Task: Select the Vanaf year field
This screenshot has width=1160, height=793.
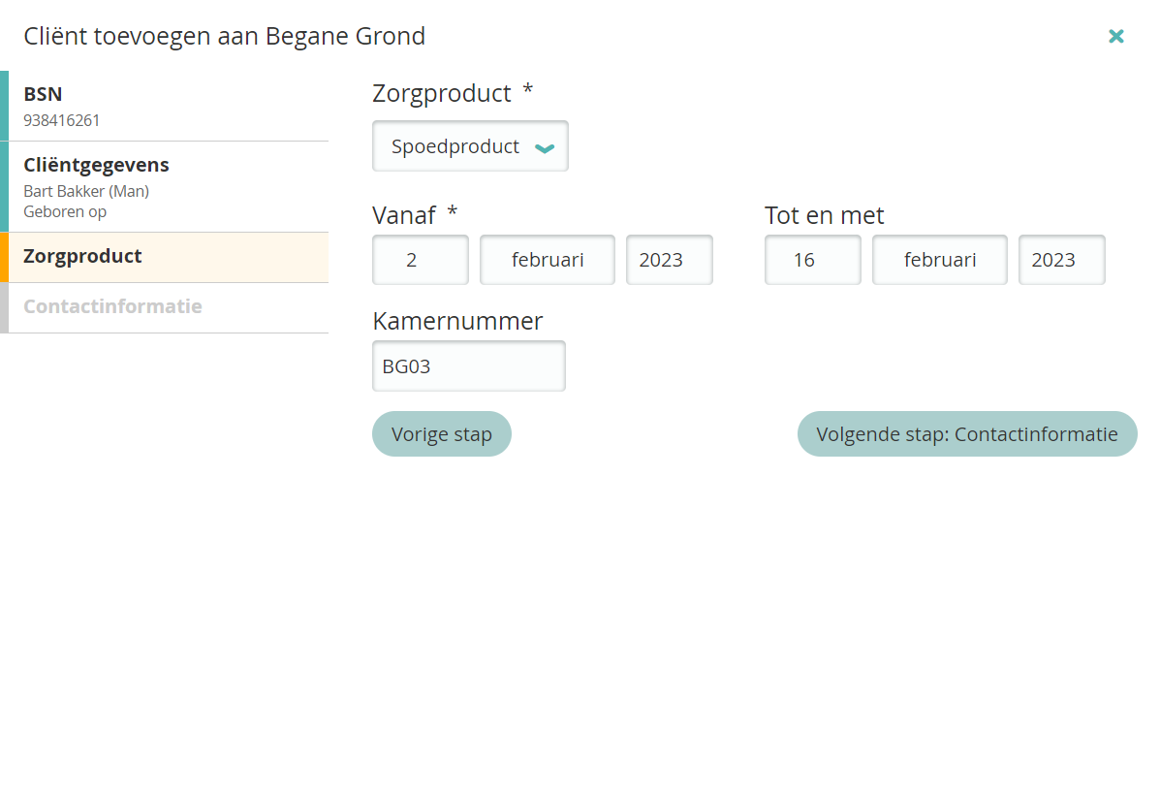Action: click(669, 260)
